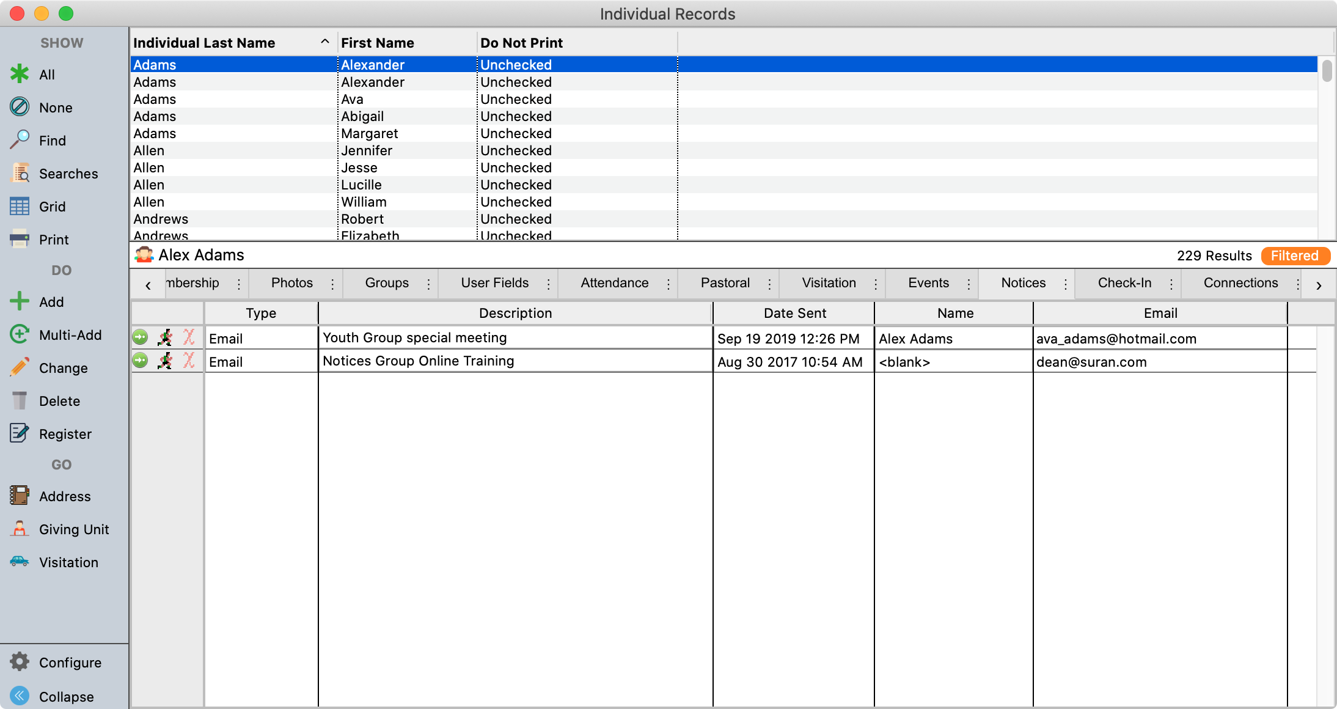1337x709 pixels.
Task: Select Jennifer Allen row in list
Action: 367,150
